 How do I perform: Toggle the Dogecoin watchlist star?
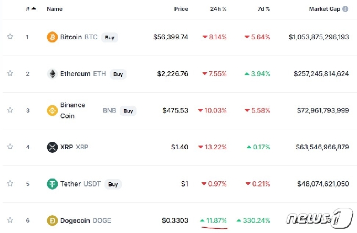[x=10, y=220]
